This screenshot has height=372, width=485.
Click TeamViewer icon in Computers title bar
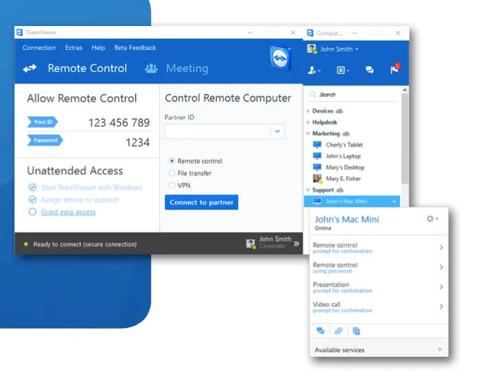tap(310, 33)
